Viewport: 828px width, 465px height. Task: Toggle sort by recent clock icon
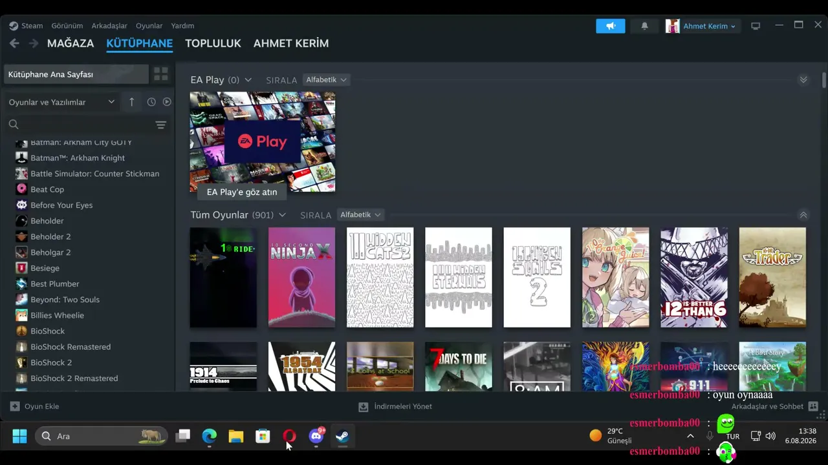click(x=151, y=102)
